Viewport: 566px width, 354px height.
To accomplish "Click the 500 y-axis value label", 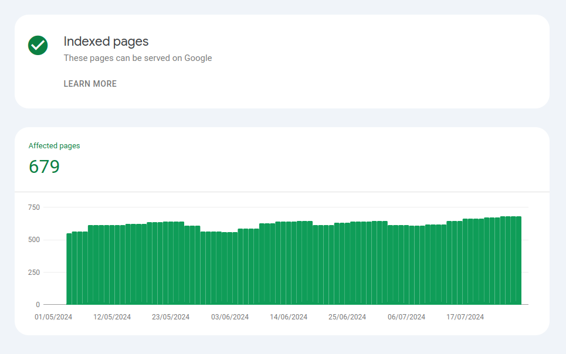I will 34,240.
